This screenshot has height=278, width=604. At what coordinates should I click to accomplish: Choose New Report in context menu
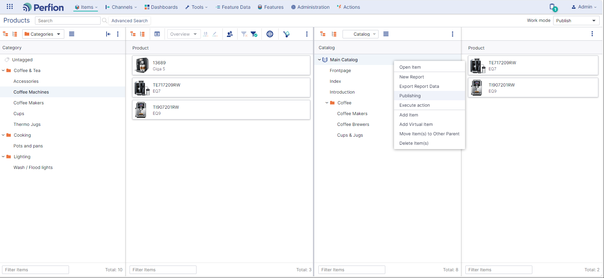tap(429, 77)
